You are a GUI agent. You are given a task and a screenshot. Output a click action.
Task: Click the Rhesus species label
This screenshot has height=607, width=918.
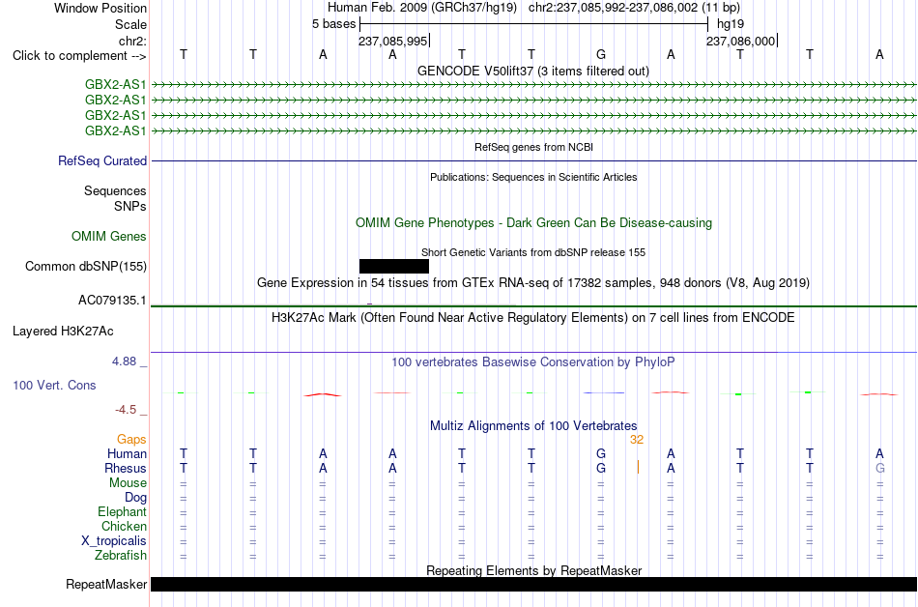click(x=126, y=468)
